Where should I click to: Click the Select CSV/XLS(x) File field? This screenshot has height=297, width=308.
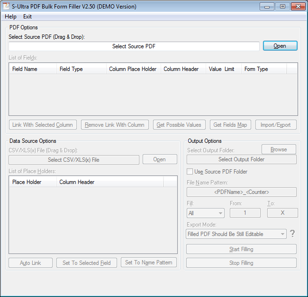pyautogui.click(x=74, y=160)
